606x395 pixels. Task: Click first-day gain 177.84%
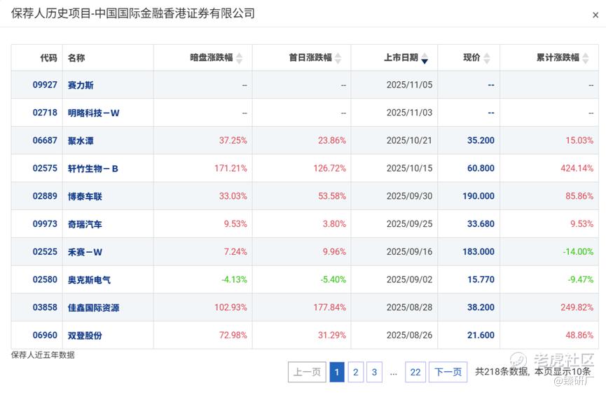click(x=330, y=307)
